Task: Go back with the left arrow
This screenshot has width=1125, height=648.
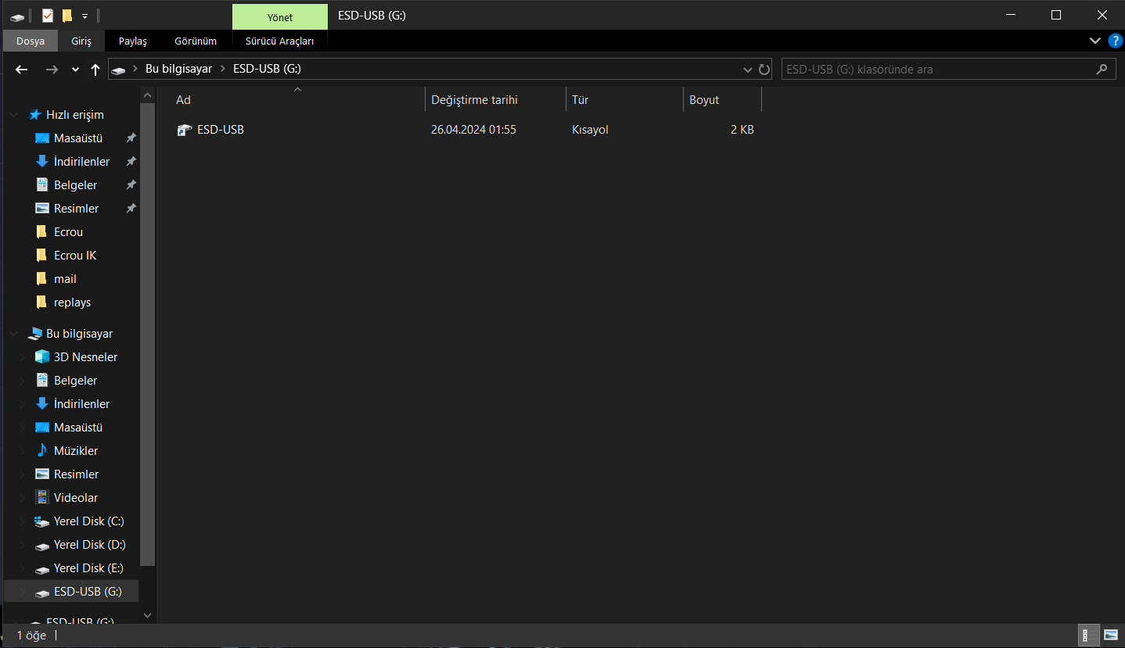Action: 22,69
